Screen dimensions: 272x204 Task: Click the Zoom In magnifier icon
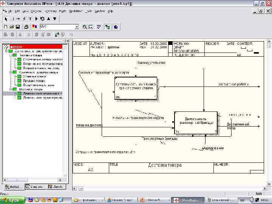click(x=85, y=27)
